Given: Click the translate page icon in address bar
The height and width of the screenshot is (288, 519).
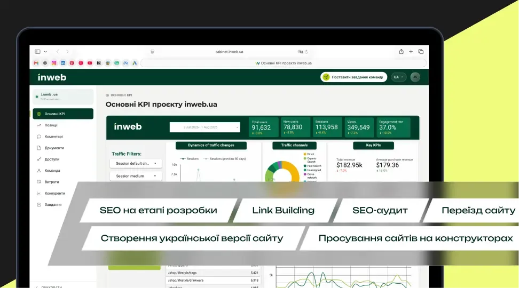Looking at the screenshot, I should 300,52.
